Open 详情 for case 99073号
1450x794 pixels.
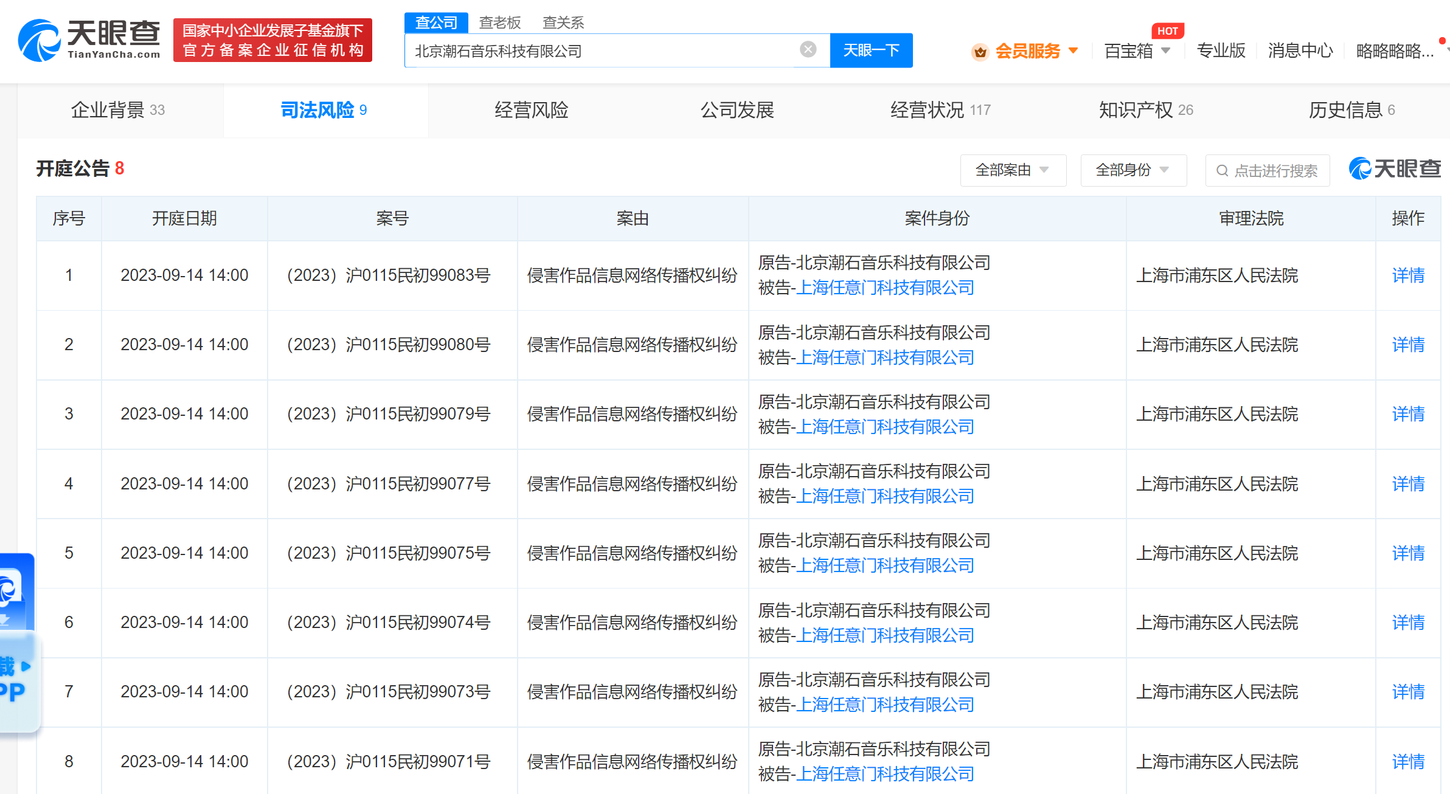(x=1408, y=692)
